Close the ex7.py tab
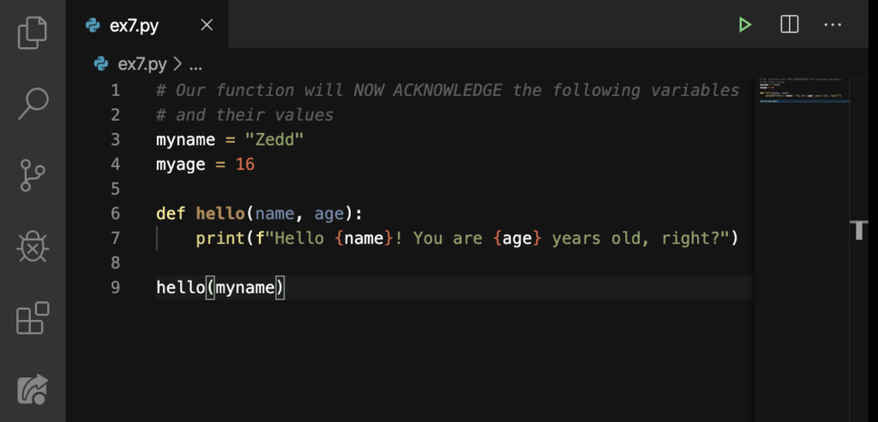This screenshot has width=878, height=422. (x=207, y=25)
